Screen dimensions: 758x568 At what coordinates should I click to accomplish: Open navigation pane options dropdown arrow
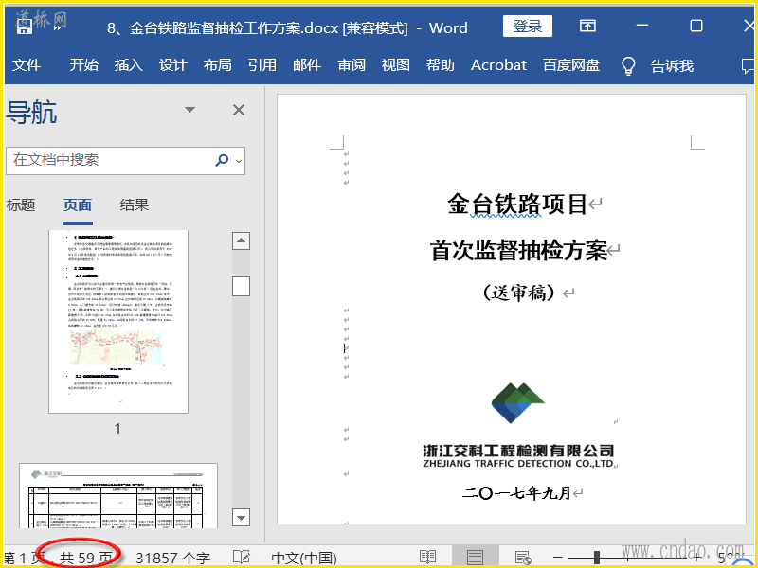tap(190, 110)
